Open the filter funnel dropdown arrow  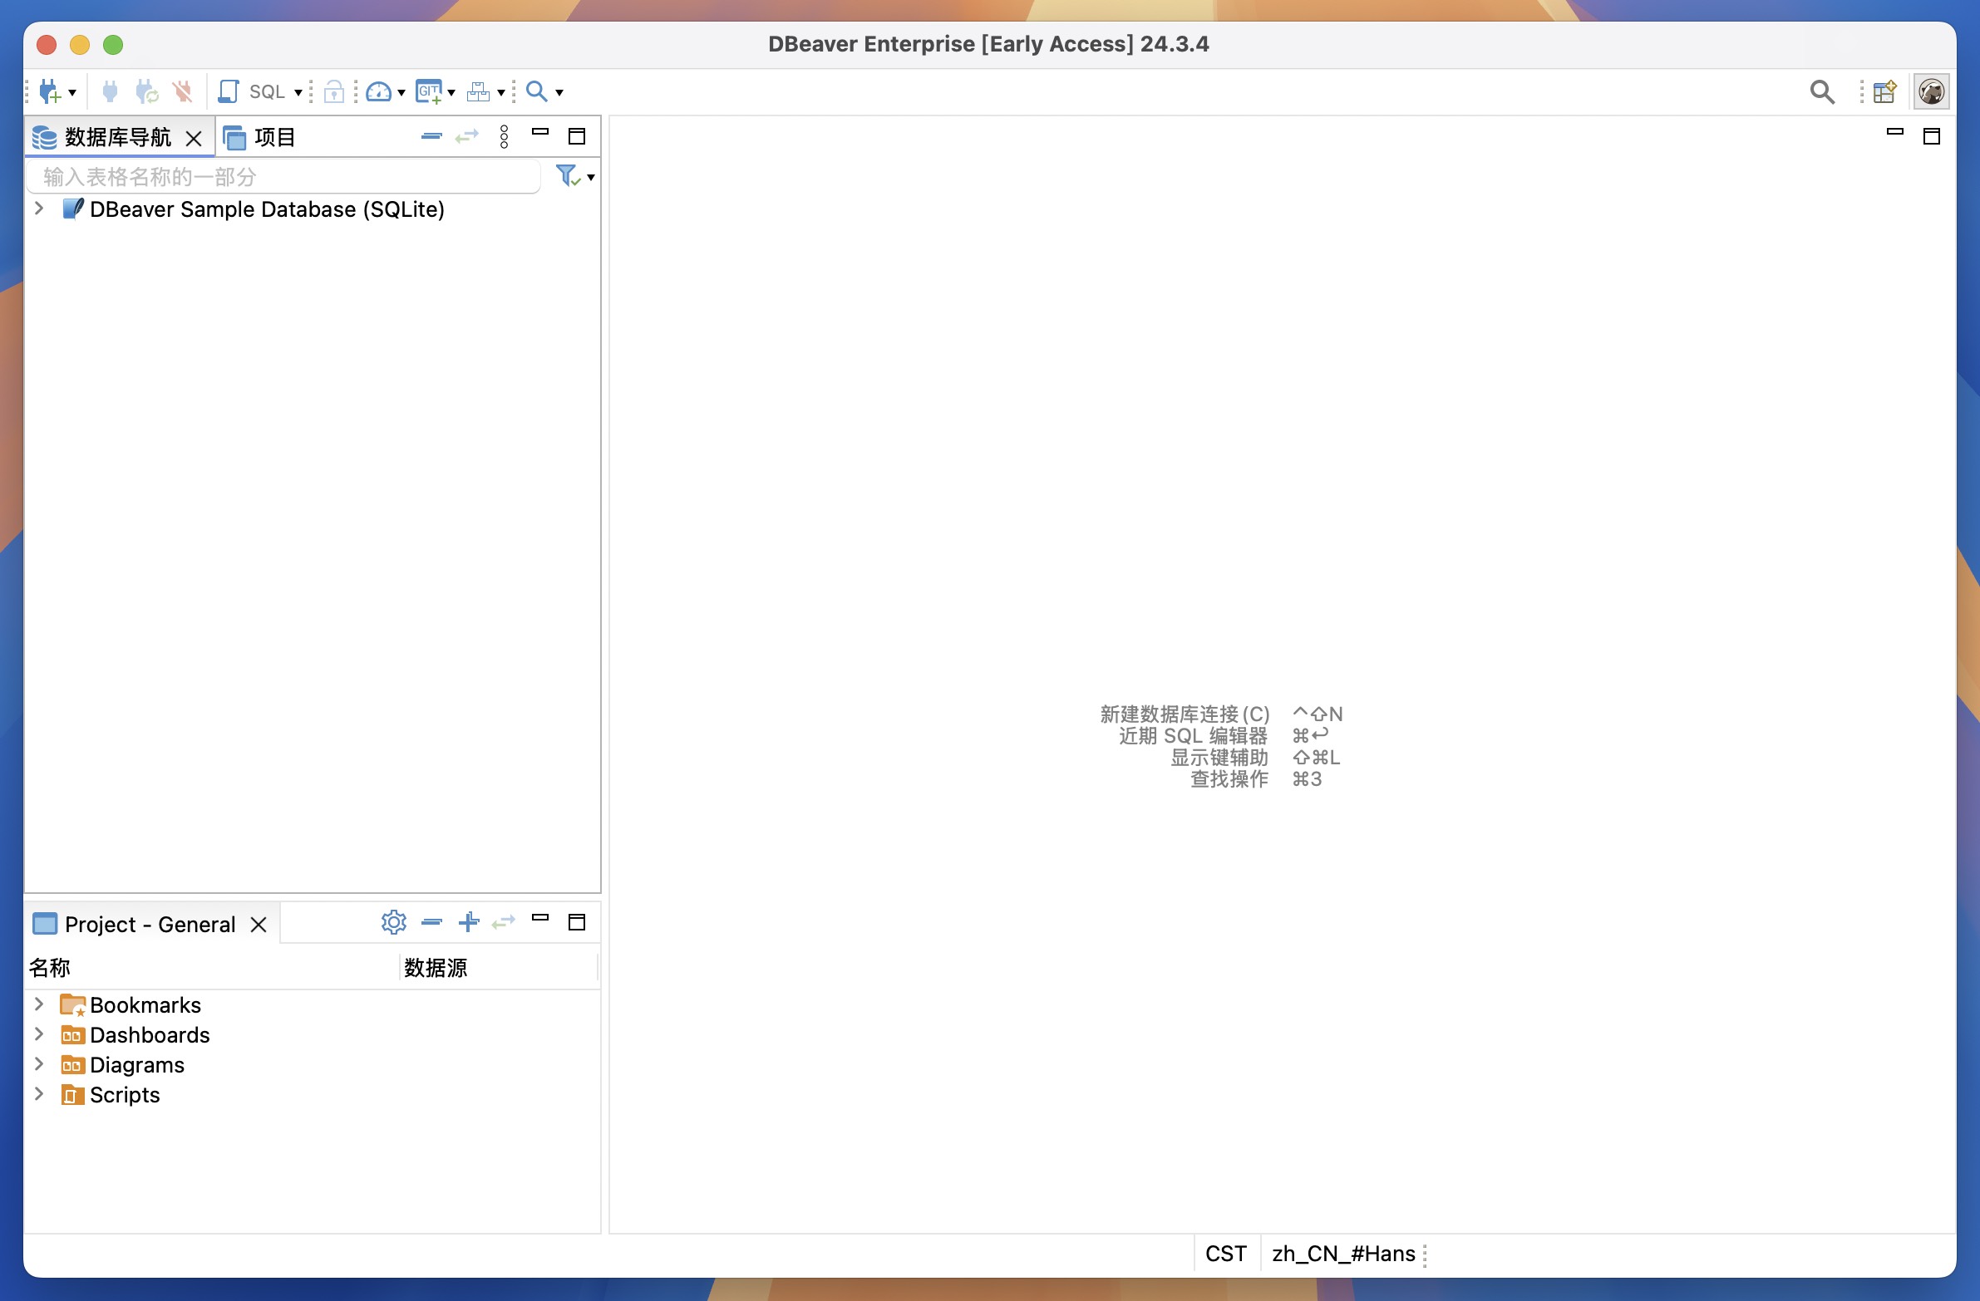(x=591, y=177)
